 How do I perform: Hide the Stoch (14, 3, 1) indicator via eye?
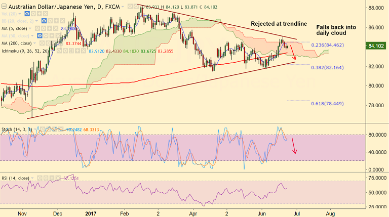point(43,129)
